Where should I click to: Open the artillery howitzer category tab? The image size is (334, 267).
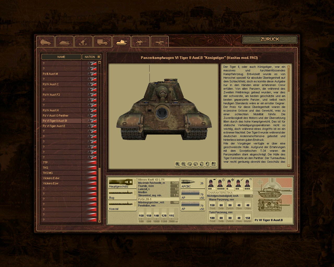tap(83, 42)
